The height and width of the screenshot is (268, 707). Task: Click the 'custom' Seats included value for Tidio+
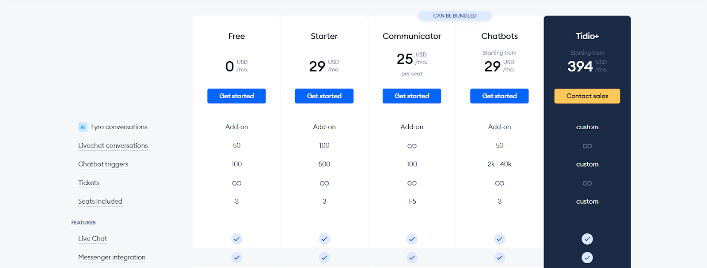[587, 201]
